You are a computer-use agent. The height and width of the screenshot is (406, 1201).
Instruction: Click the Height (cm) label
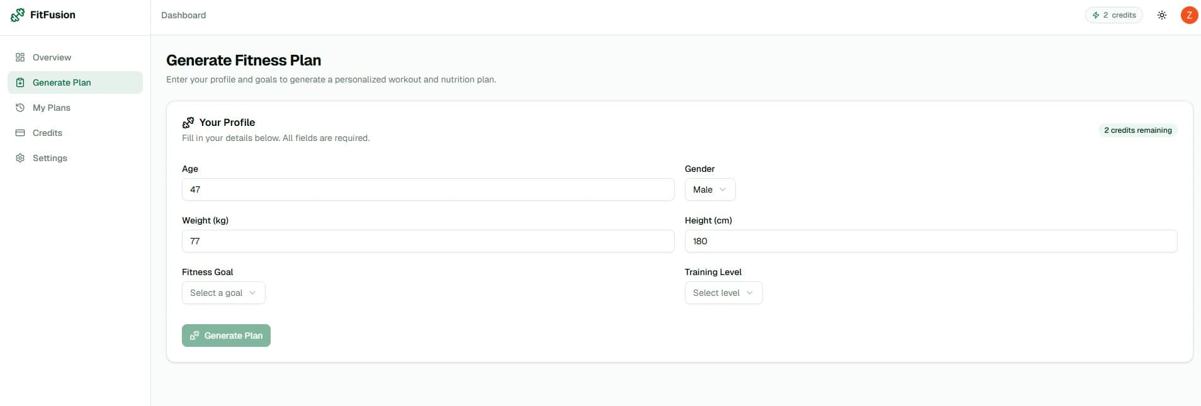(x=708, y=220)
